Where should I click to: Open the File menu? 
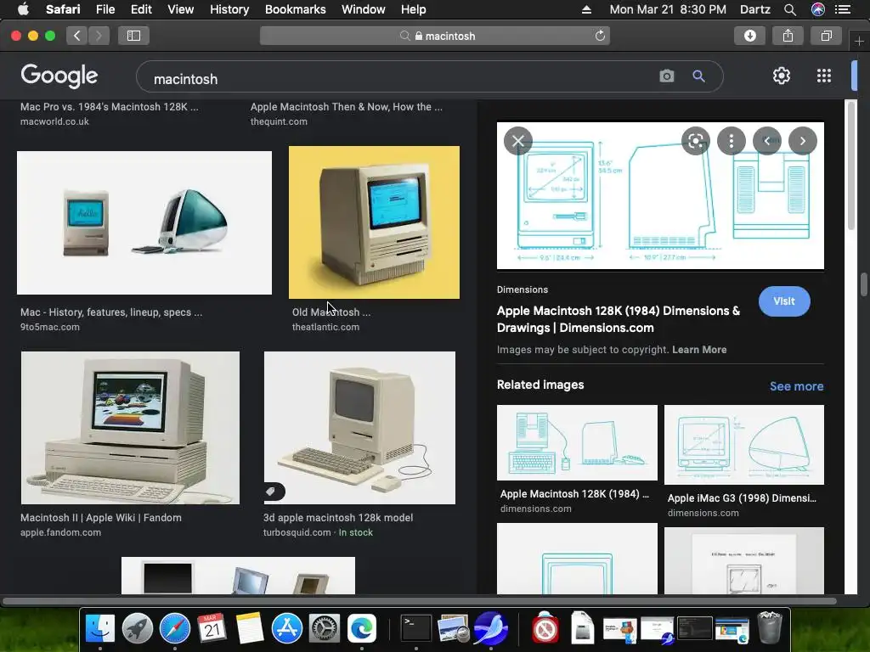(105, 9)
